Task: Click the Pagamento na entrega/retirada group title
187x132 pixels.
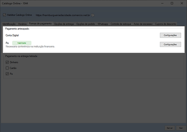Action: click(21, 56)
